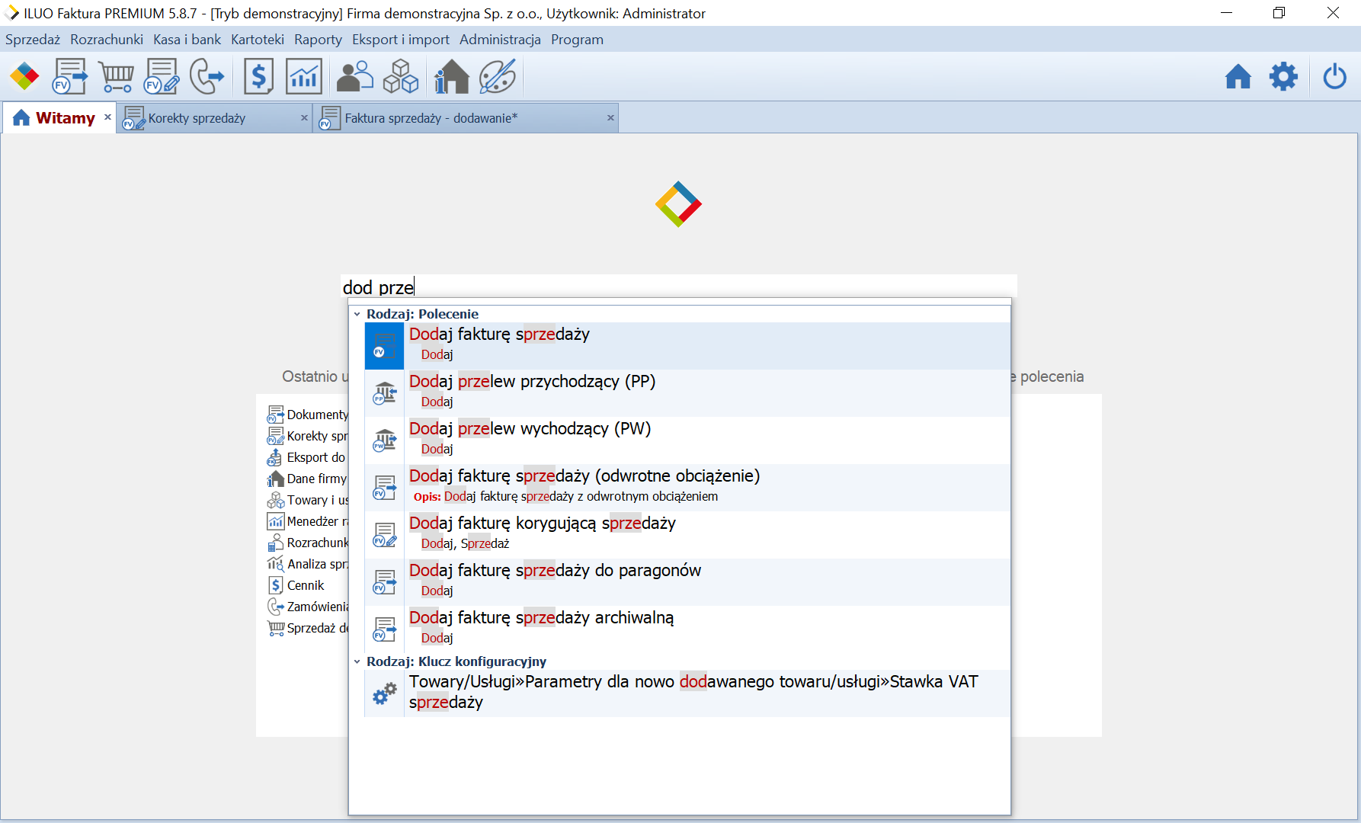Close the Korekty sprzedaży tab
The height and width of the screenshot is (823, 1361).
click(x=305, y=118)
